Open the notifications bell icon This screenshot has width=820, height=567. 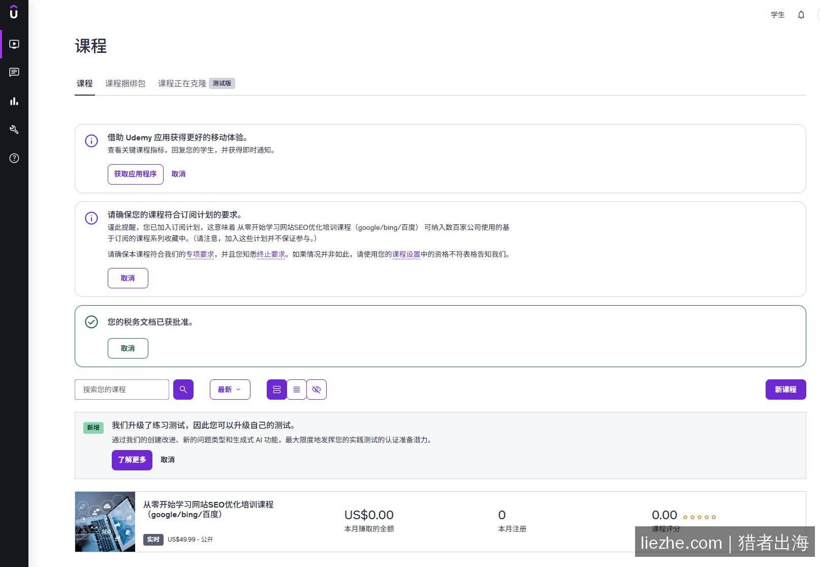(801, 15)
